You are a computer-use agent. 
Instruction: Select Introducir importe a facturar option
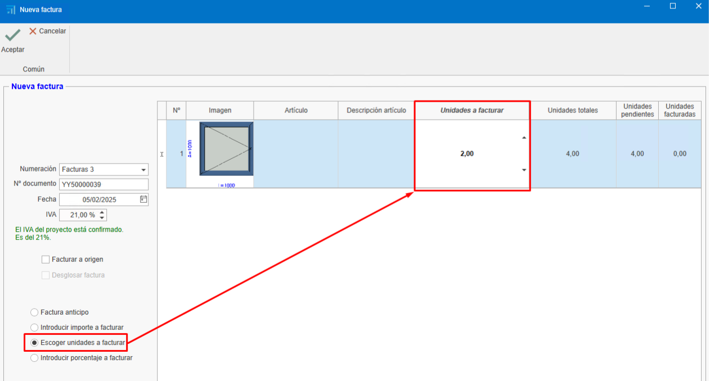(x=34, y=328)
